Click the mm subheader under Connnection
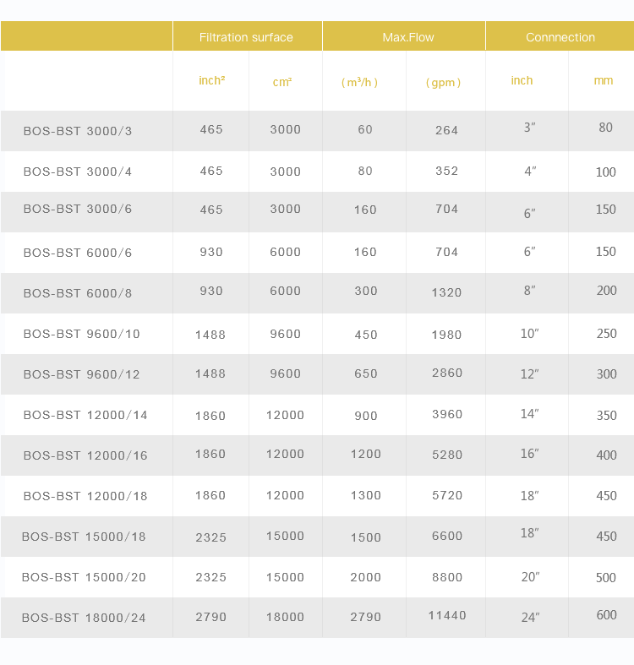Screen dimensions: 634x665 click(603, 80)
